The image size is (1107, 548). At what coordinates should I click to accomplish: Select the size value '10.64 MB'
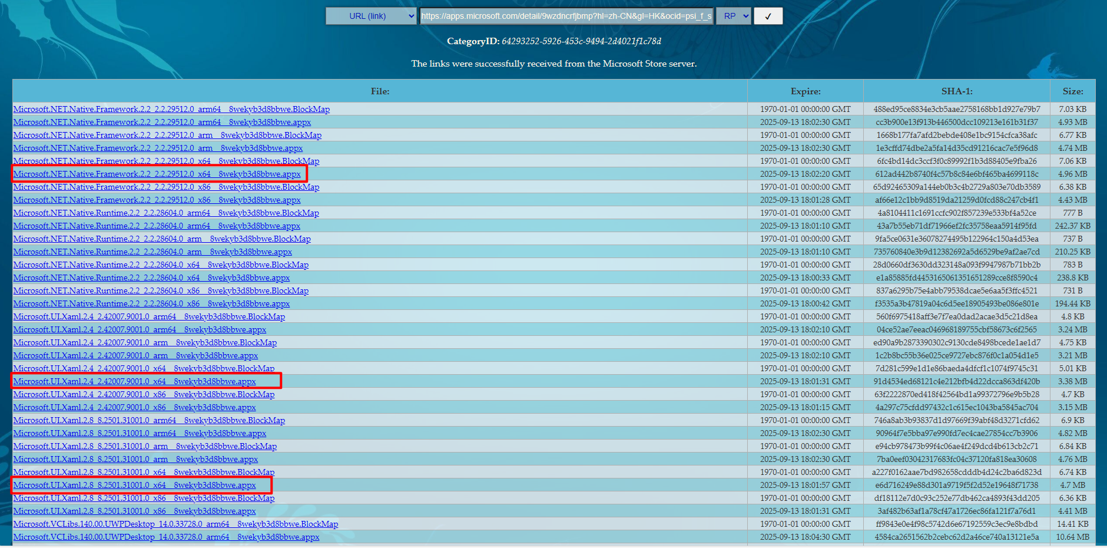(x=1073, y=537)
